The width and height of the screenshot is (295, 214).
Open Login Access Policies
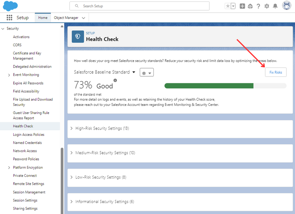[x=29, y=135]
